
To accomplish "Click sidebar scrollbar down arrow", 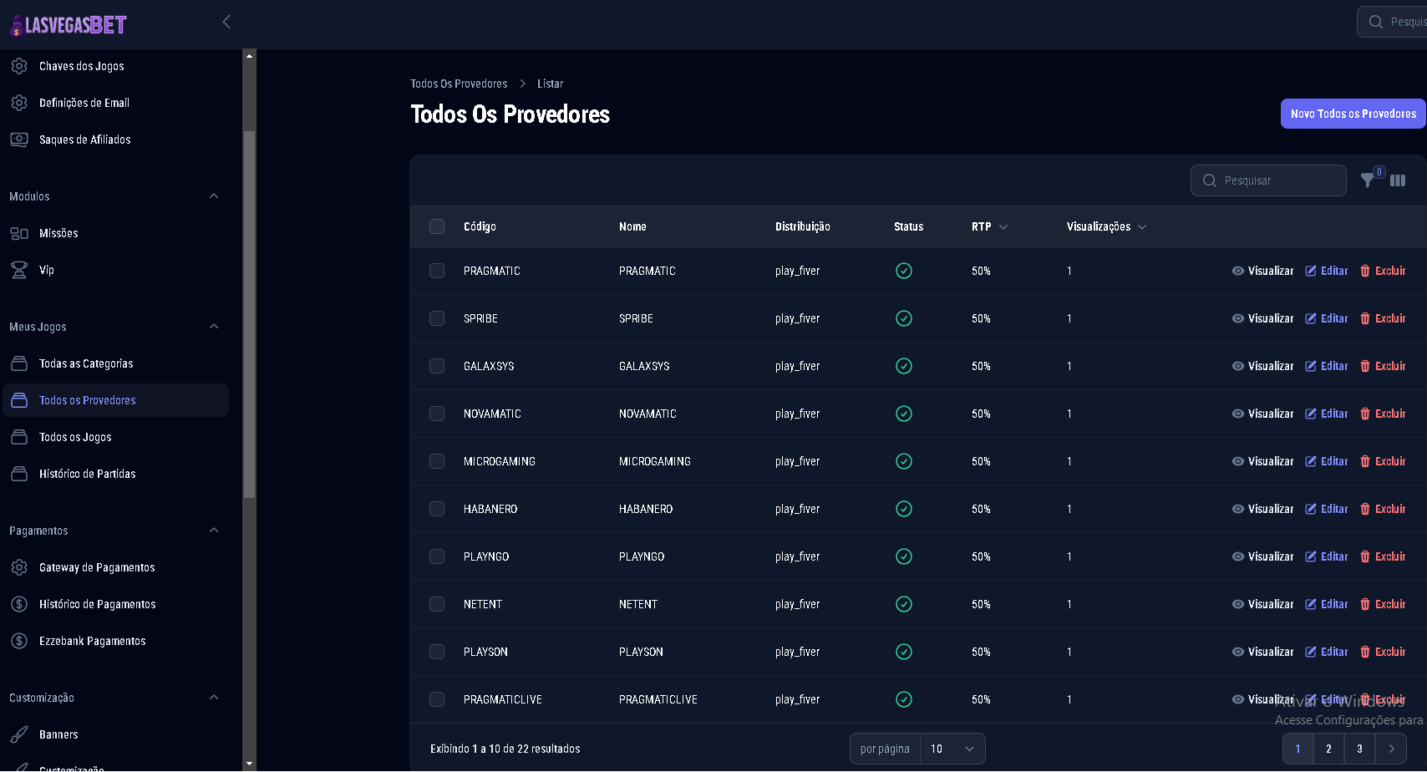I will pyautogui.click(x=249, y=764).
